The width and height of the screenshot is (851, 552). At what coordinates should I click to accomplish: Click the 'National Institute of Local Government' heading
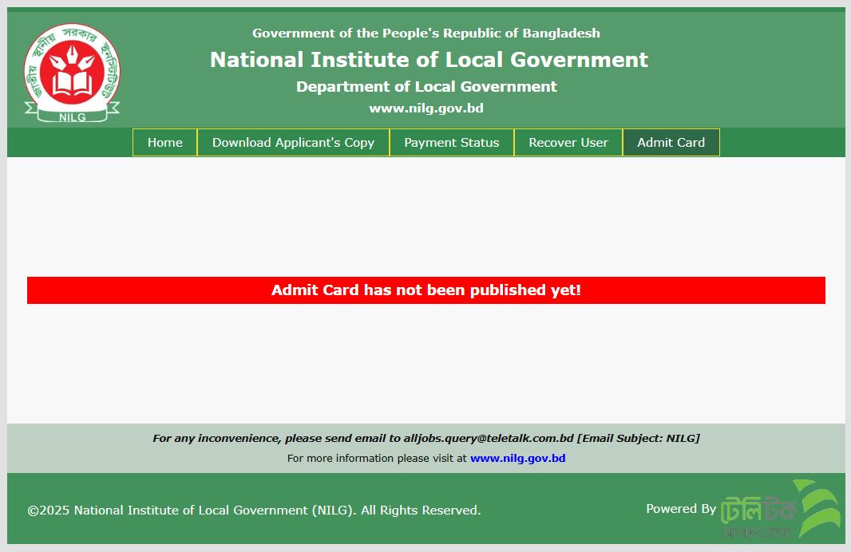click(x=427, y=59)
